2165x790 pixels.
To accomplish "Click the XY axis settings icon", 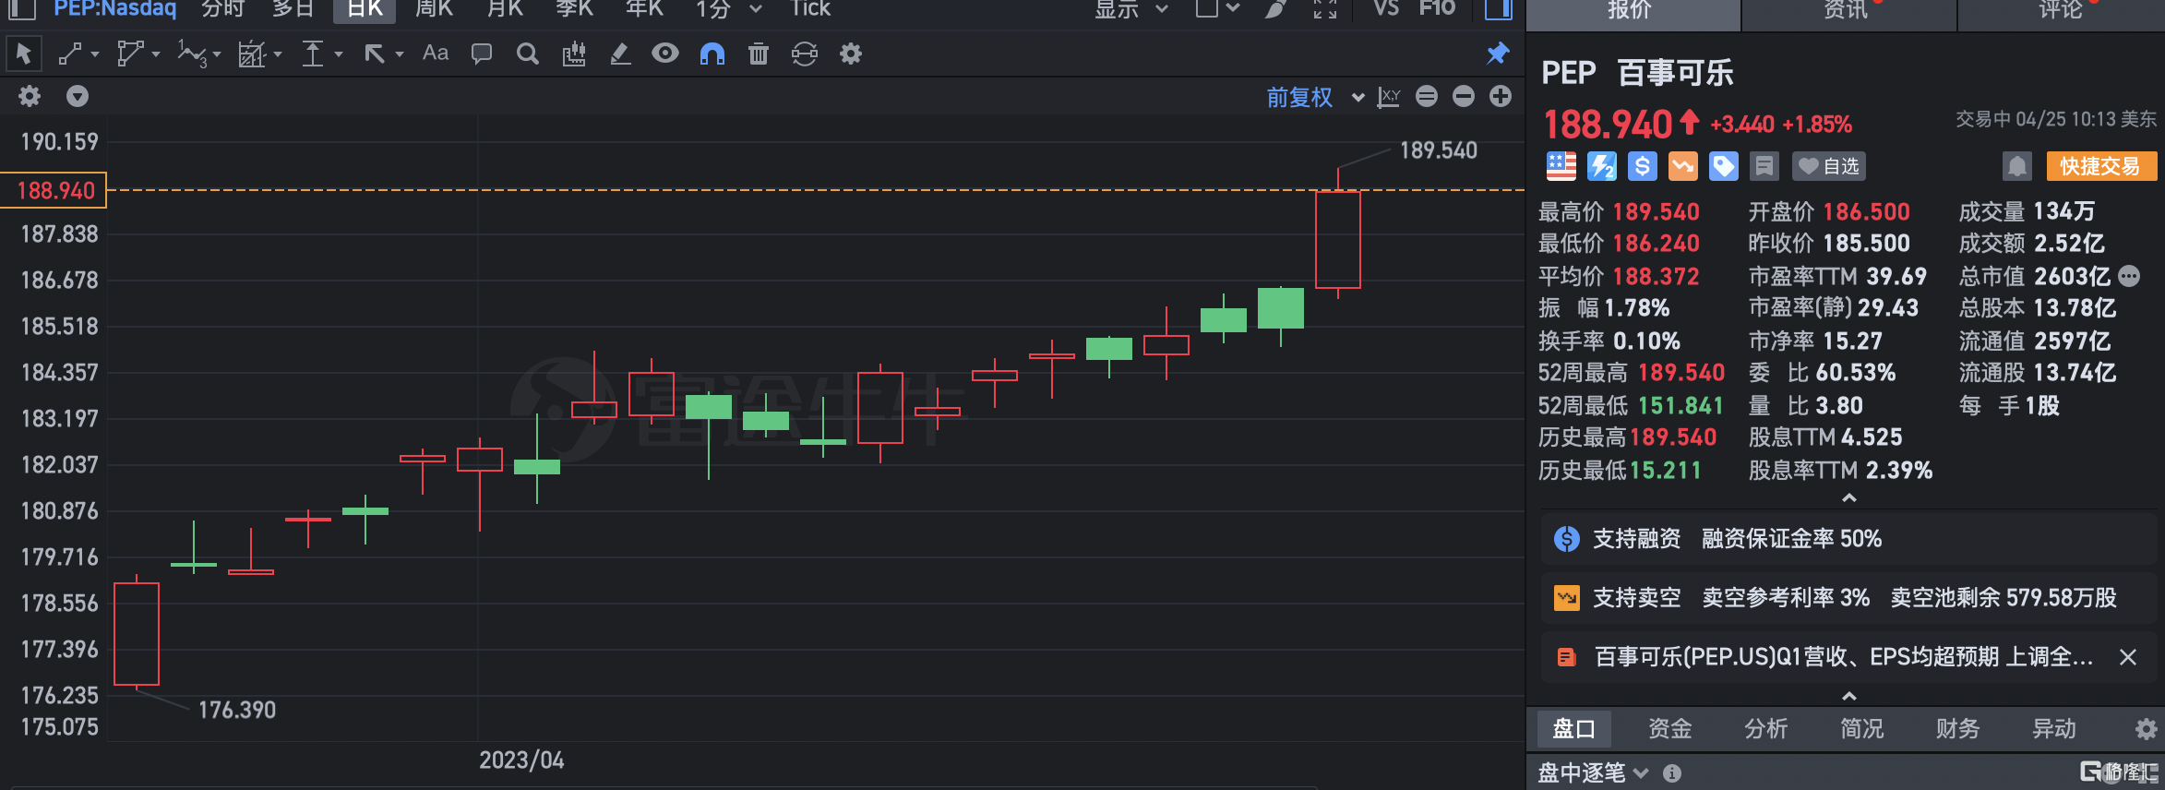I will (x=1389, y=97).
